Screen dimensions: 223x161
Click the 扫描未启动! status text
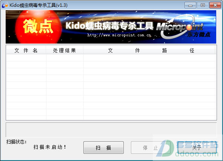point(50,147)
